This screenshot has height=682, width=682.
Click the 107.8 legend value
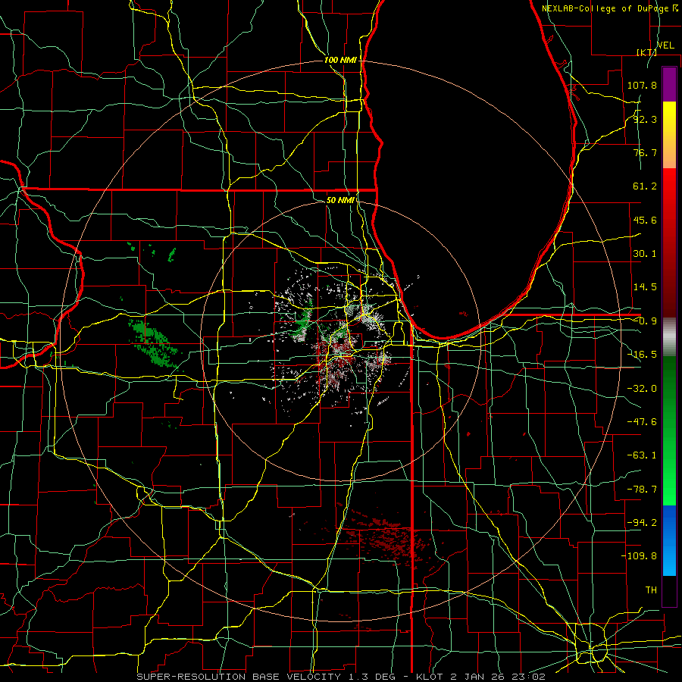(x=642, y=85)
